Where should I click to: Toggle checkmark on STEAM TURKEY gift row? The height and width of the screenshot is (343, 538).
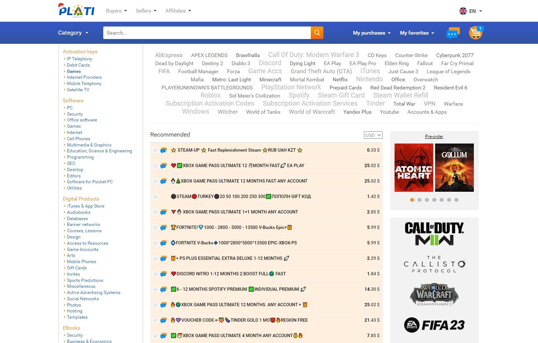pyautogui.click(x=155, y=197)
